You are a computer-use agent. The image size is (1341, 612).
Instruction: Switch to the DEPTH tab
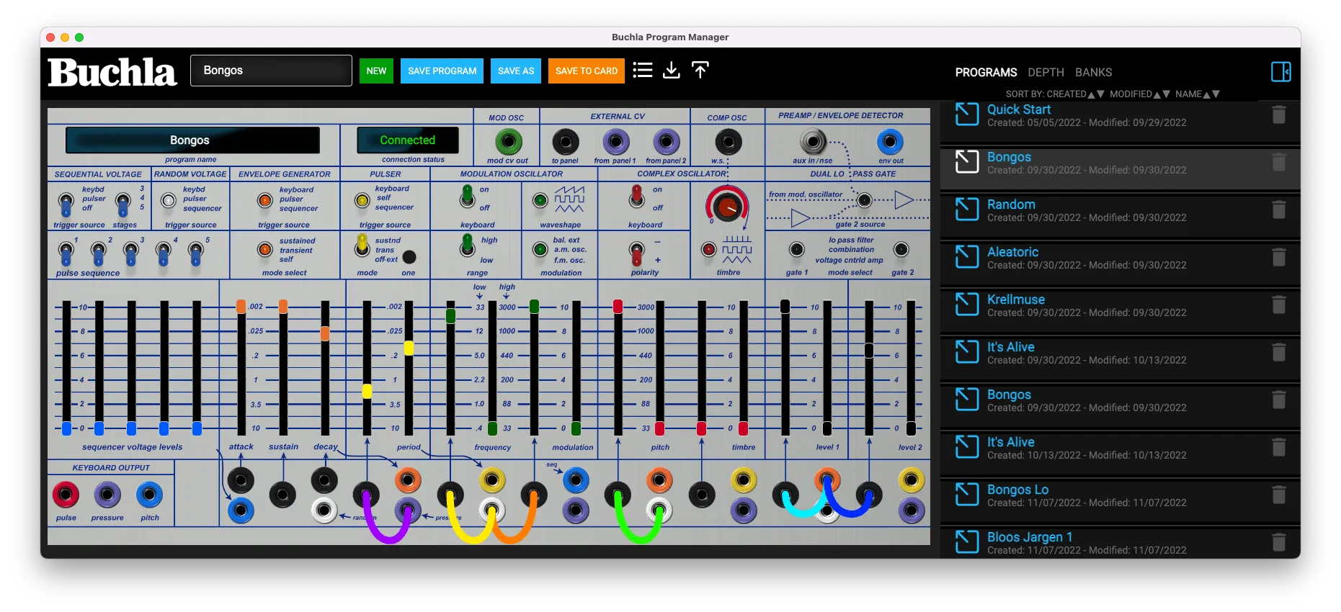pos(1046,73)
